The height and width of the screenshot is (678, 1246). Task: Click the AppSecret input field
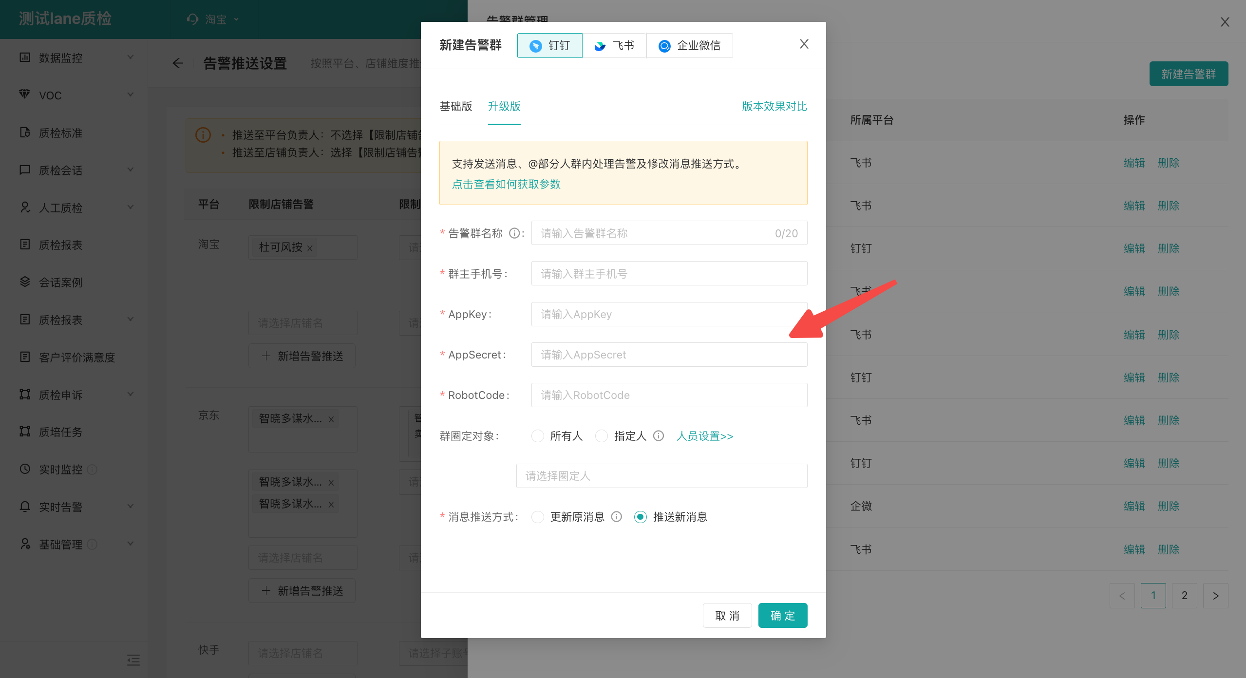[669, 355]
